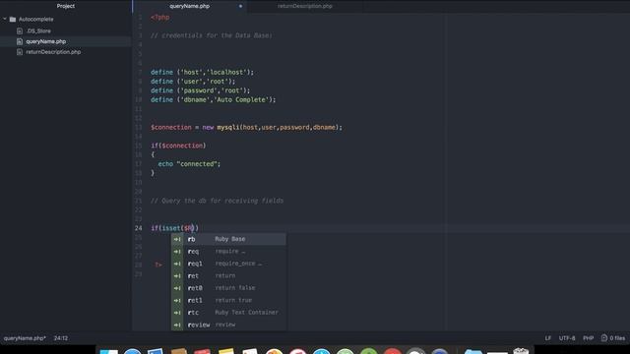
Task: Click line number 24 in the gutter
Action: tap(138, 228)
